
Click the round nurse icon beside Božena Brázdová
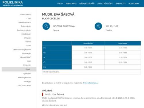(46, 26)
